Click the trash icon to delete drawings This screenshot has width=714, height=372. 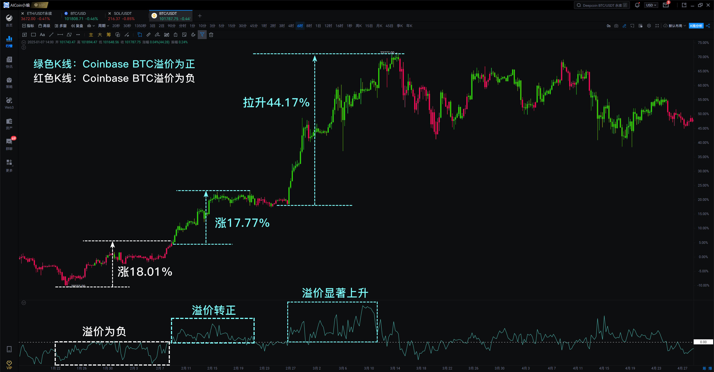pos(211,35)
